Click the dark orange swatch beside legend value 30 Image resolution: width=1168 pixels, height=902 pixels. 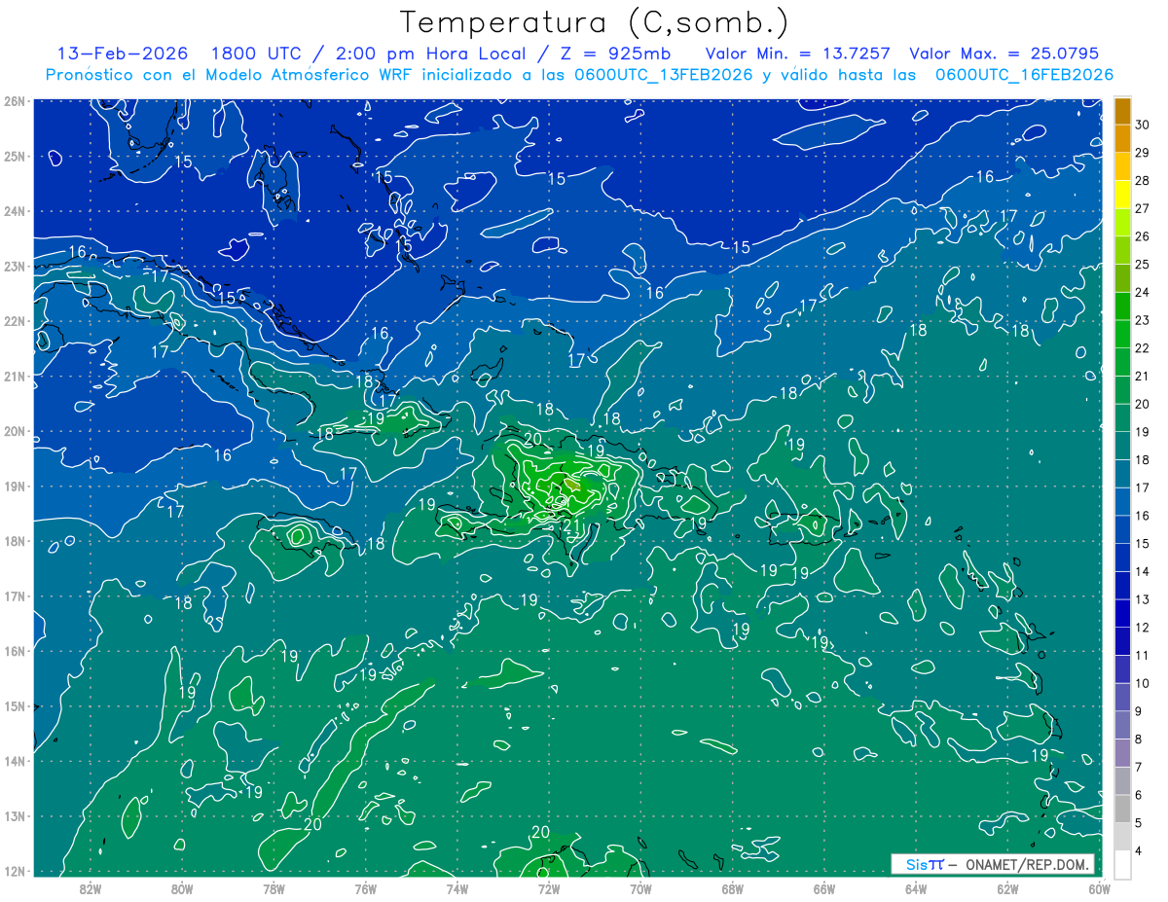pyautogui.click(x=1122, y=110)
